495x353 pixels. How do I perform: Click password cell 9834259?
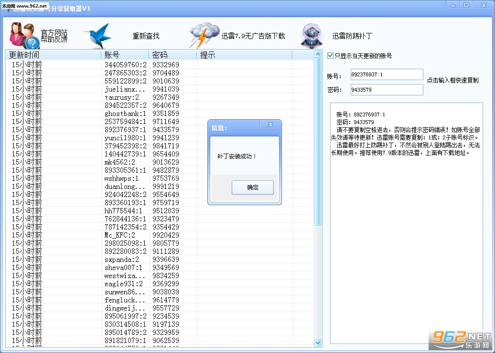pyautogui.click(x=166, y=276)
